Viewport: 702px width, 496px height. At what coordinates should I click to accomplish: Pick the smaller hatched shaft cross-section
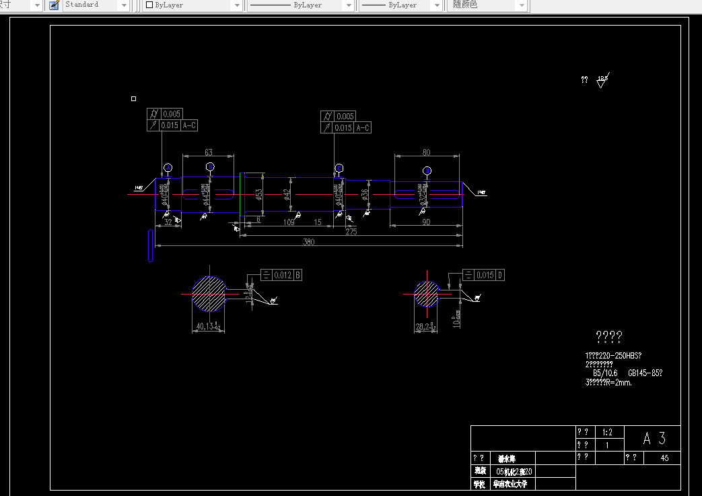(427, 294)
